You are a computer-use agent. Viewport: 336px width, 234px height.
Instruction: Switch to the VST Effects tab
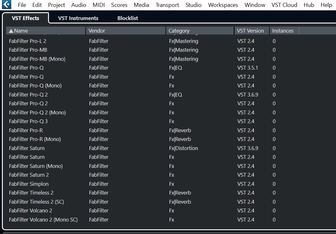[x=25, y=18]
